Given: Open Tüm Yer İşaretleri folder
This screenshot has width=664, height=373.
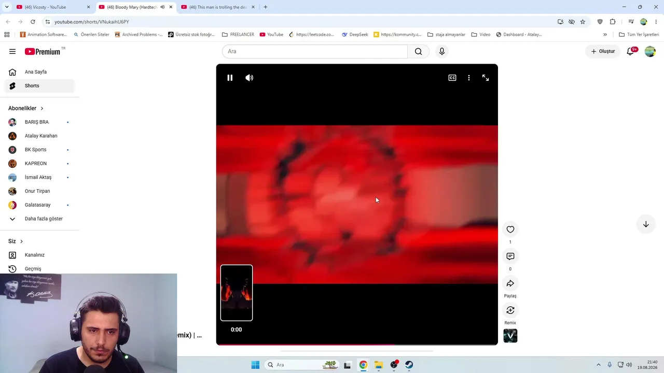Looking at the screenshot, I should point(639,35).
